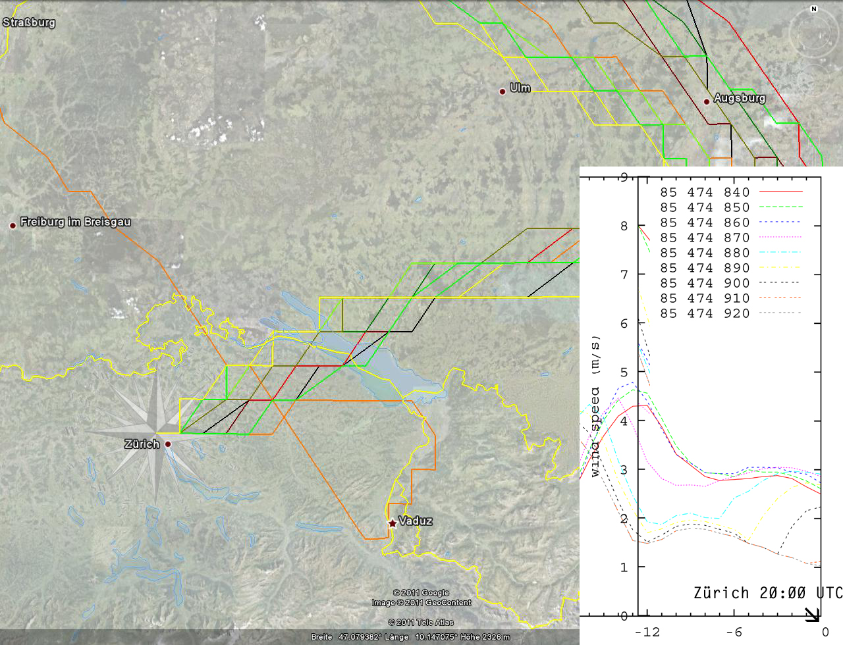Select the Ulm place label
843x645 pixels.
[520, 88]
